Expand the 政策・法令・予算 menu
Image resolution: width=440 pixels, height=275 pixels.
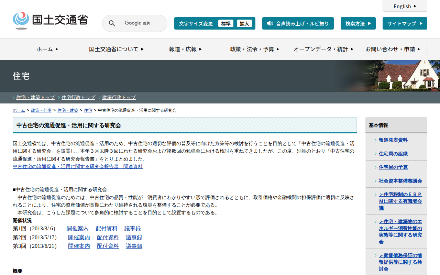[x=254, y=49]
